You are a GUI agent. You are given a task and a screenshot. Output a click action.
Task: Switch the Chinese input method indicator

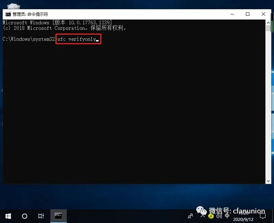click(x=227, y=216)
